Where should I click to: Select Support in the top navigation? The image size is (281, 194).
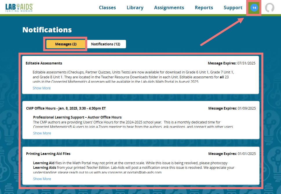[233, 8]
